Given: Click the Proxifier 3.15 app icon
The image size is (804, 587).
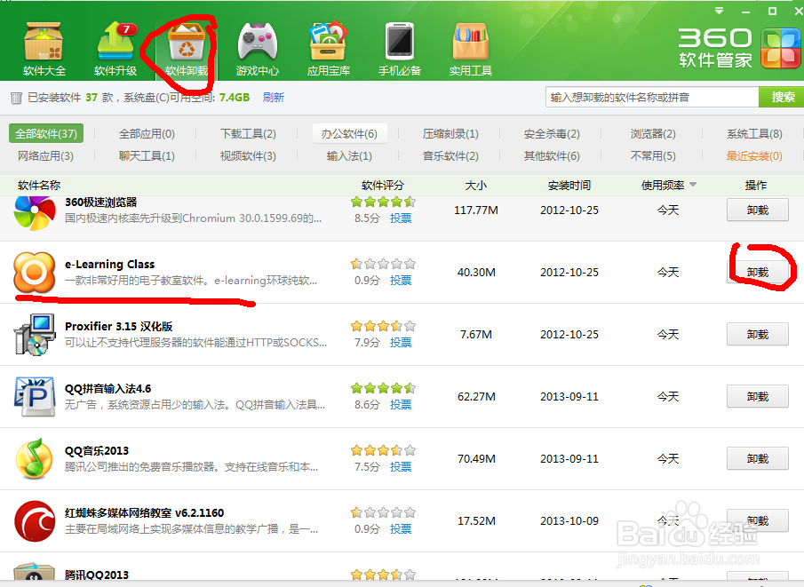Looking at the screenshot, I should click(35, 335).
